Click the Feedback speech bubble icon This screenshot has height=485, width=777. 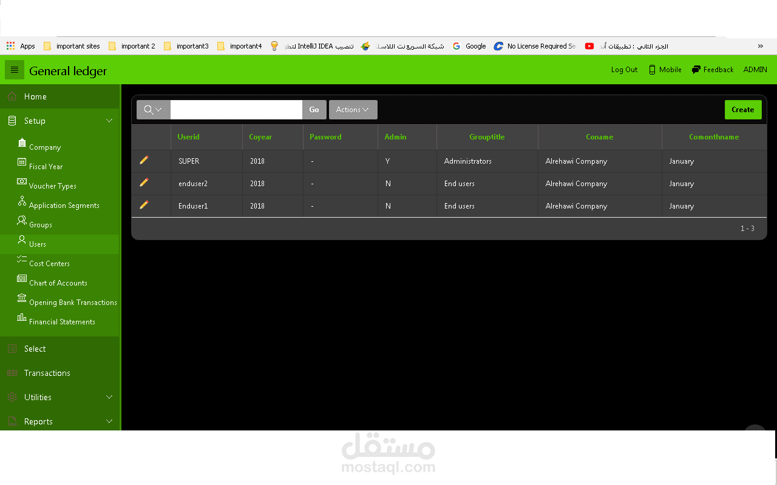click(x=696, y=70)
